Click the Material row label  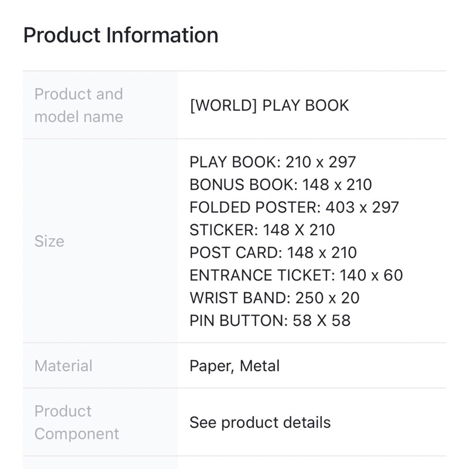[x=63, y=366]
